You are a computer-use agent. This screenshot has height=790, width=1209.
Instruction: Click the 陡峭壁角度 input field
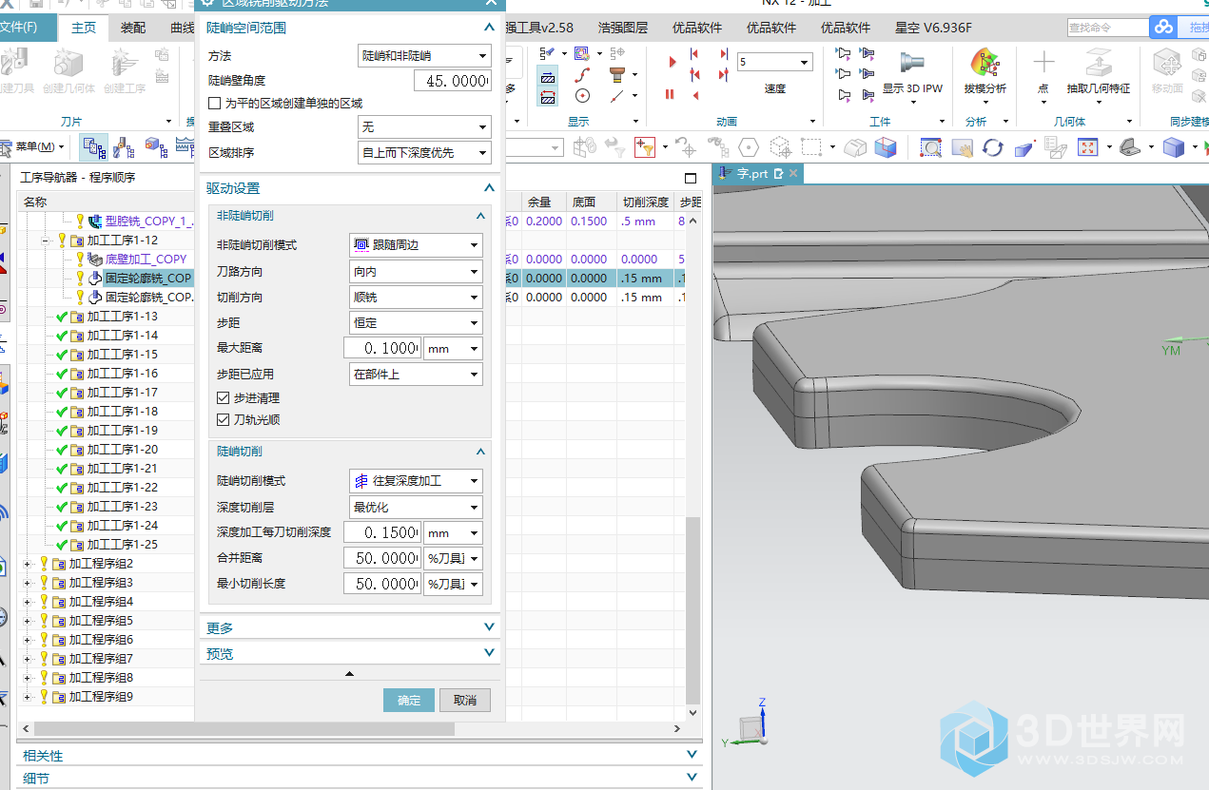point(452,82)
